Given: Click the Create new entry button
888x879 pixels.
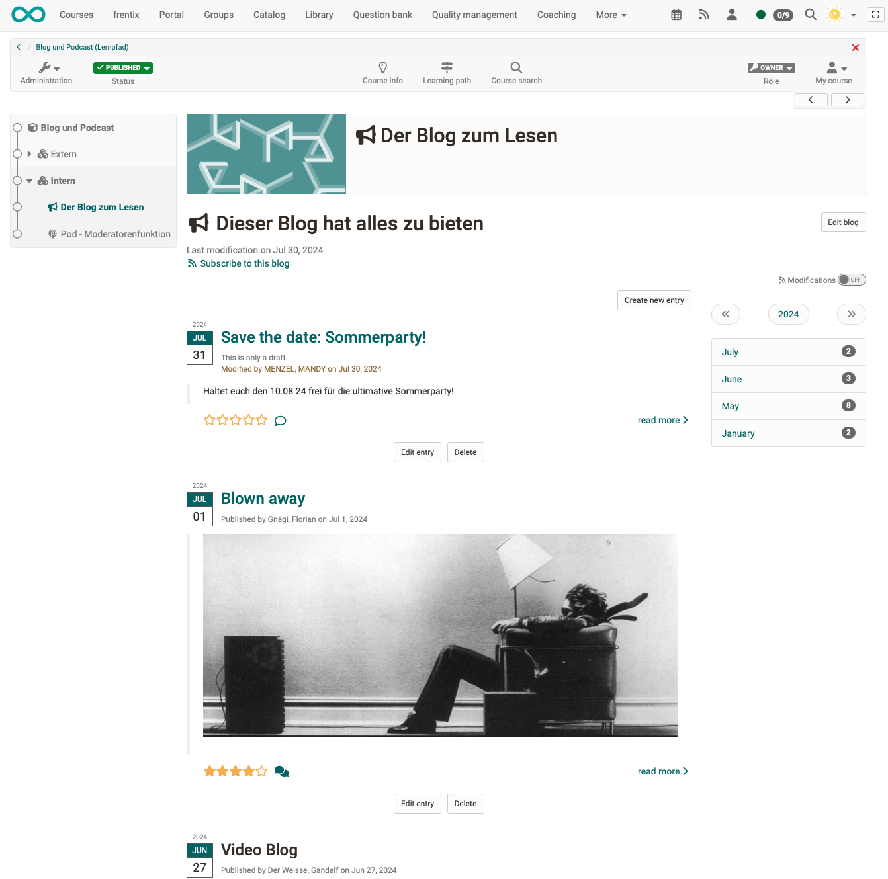Looking at the screenshot, I should point(654,300).
